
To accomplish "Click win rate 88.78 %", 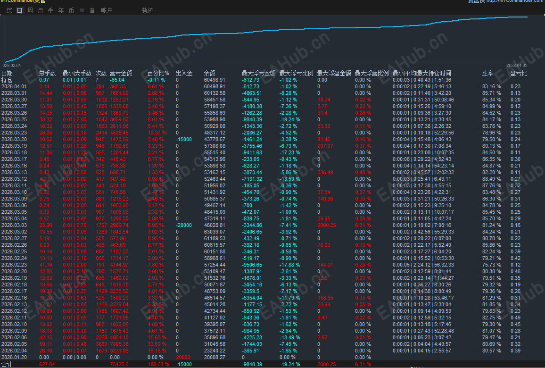I will click(491, 238).
